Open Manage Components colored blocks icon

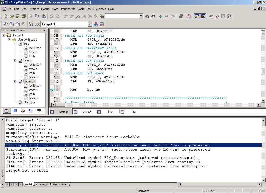pos(96,24)
